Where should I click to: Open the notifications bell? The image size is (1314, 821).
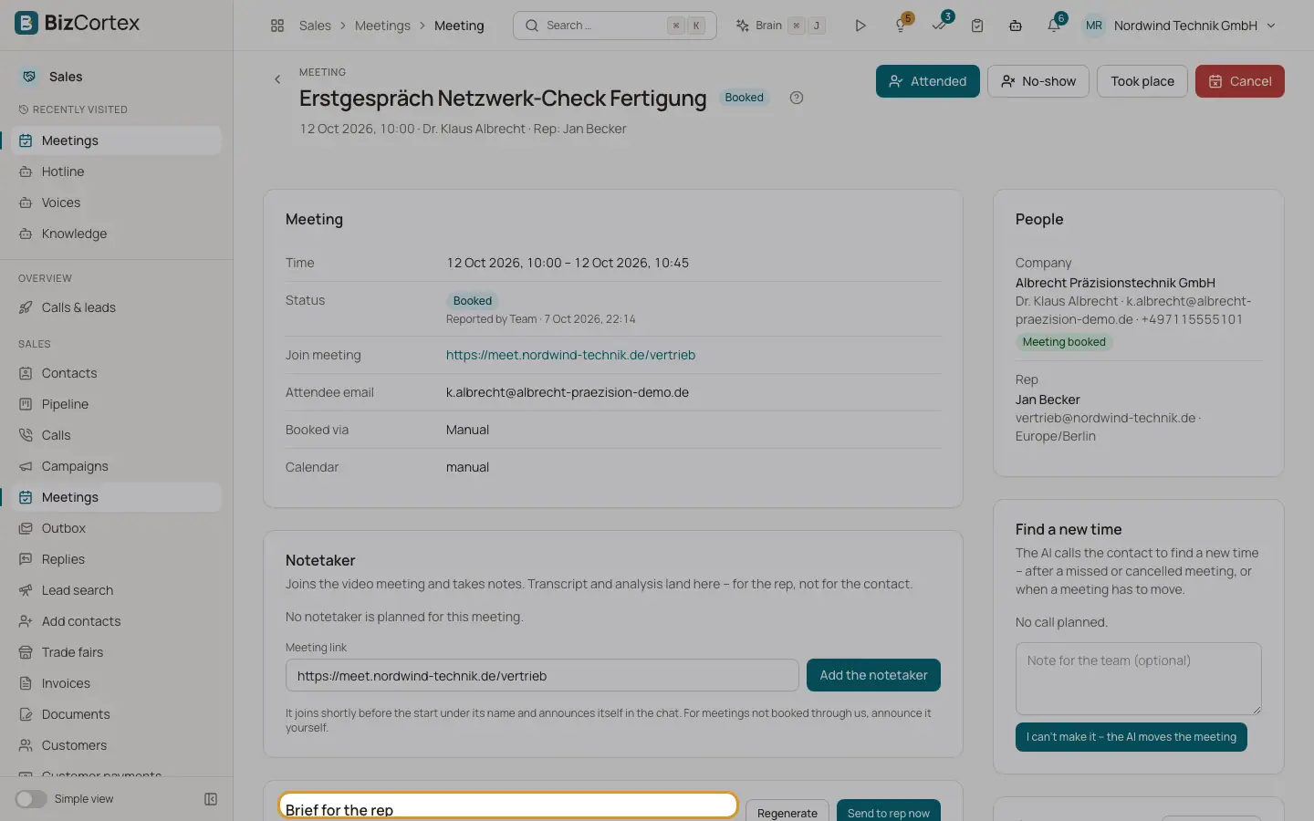tap(1054, 26)
